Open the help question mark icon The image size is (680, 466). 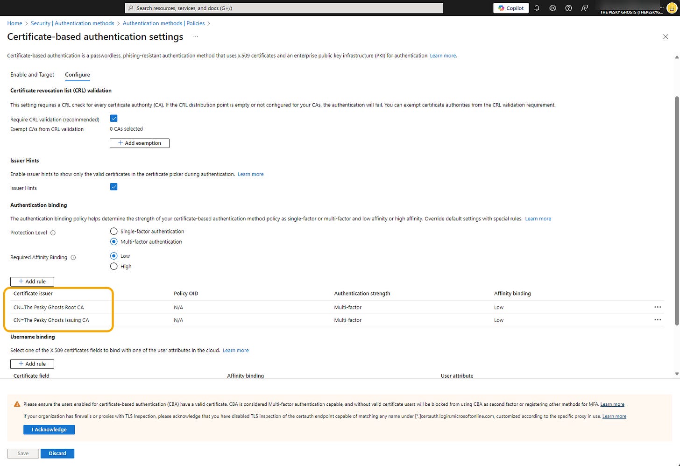568,8
